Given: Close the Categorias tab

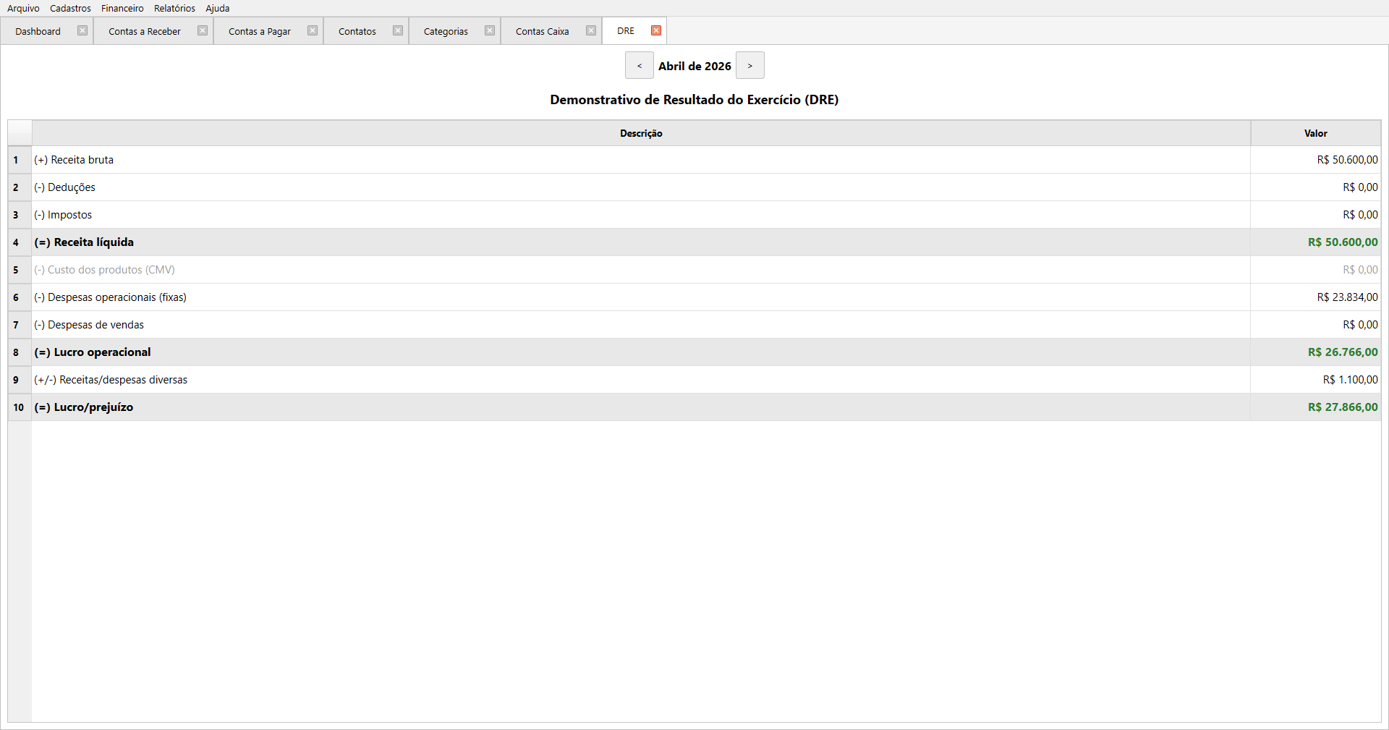Looking at the screenshot, I should click(490, 31).
